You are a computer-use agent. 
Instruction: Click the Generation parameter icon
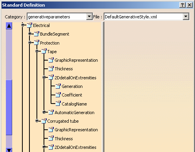point(58,86)
